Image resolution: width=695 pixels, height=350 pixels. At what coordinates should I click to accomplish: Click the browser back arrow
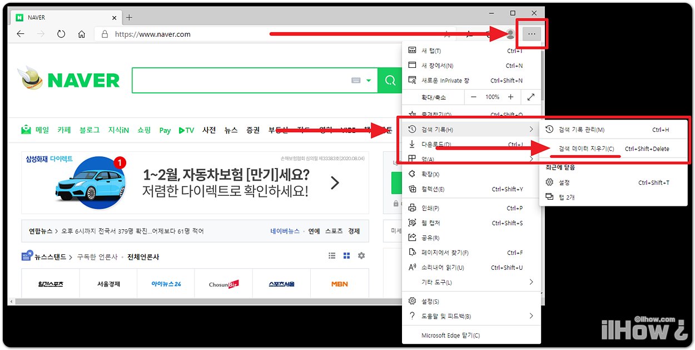click(x=21, y=34)
